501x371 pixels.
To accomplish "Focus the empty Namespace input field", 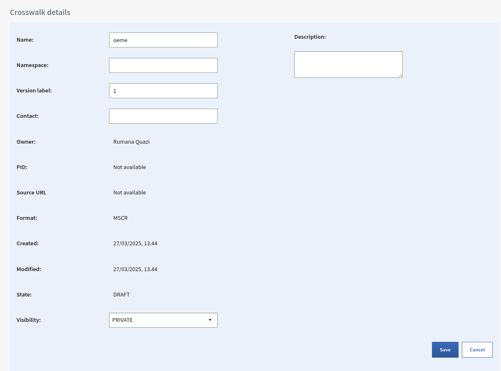I will (x=163, y=65).
